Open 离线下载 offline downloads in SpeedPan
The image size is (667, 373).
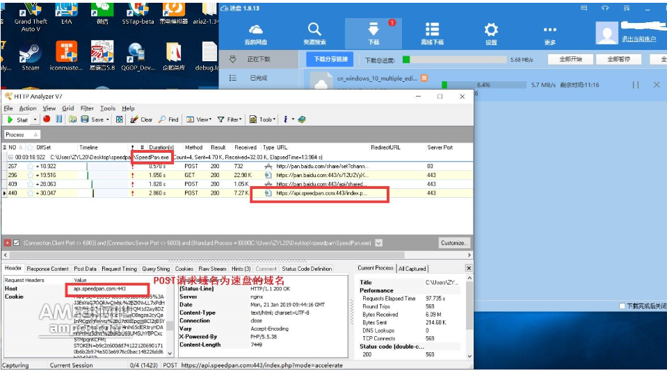point(432,34)
